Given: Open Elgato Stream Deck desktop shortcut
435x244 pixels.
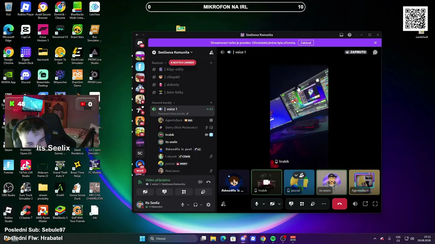Looking at the screenshot, I should pos(26,56).
